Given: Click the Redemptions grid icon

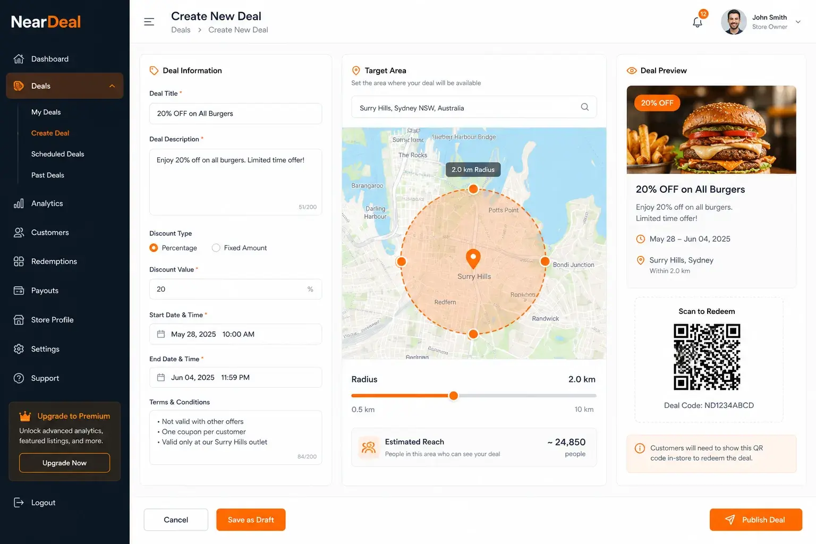Looking at the screenshot, I should point(19,261).
